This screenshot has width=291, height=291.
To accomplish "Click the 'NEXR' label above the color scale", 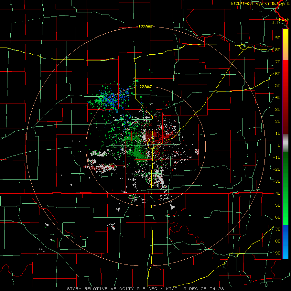I will (x=284, y=19).
